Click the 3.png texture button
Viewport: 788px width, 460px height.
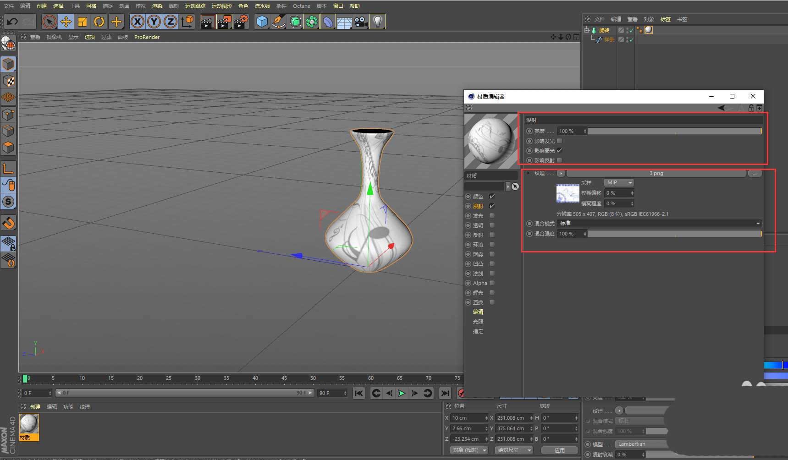pyautogui.click(x=656, y=174)
